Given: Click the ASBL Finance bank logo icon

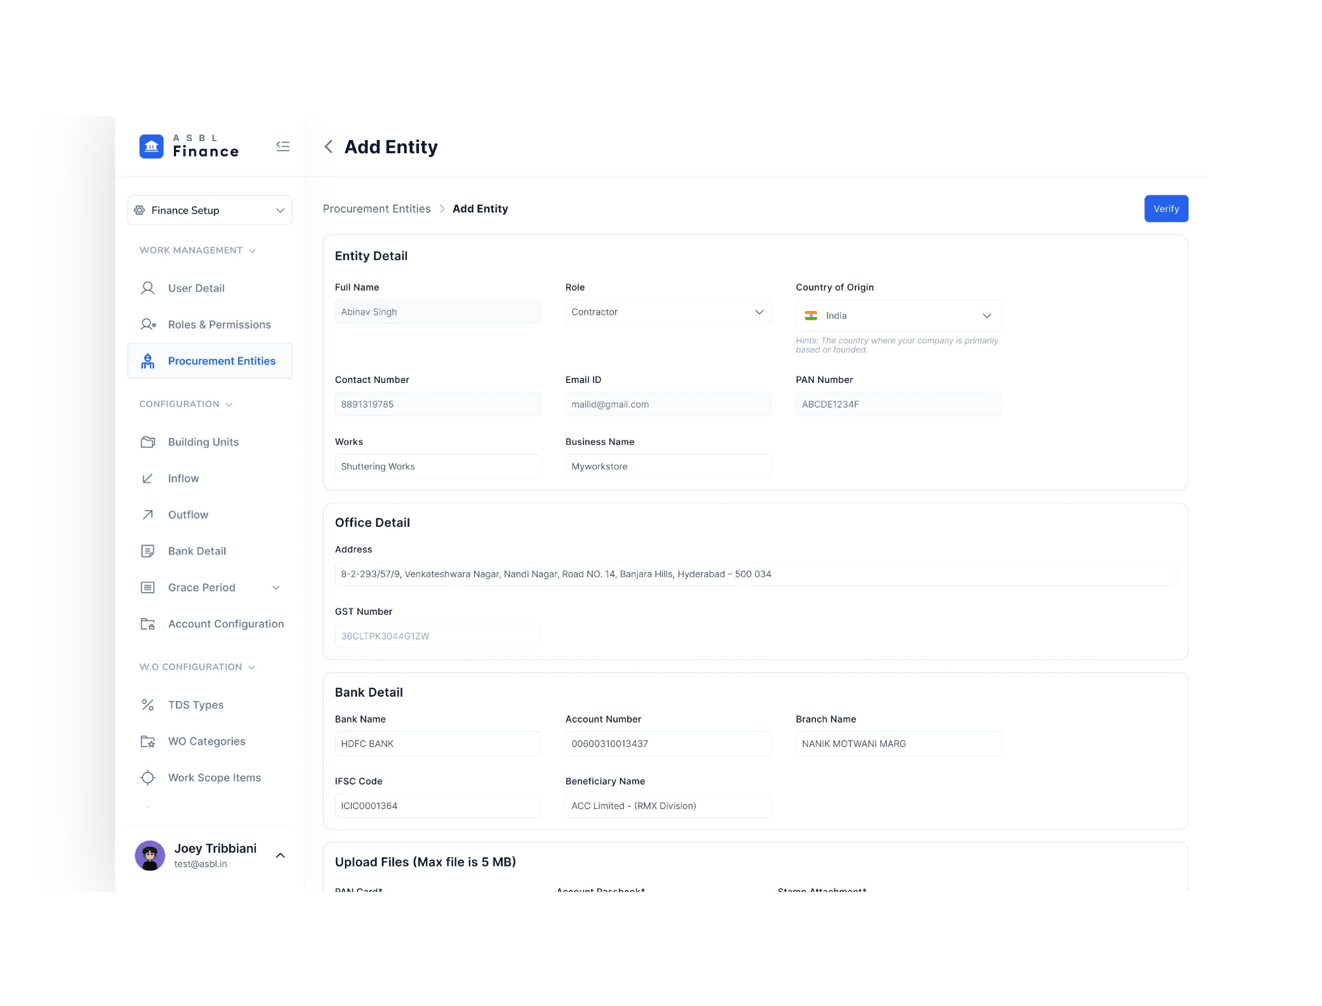Looking at the screenshot, I should click(151, 146).
